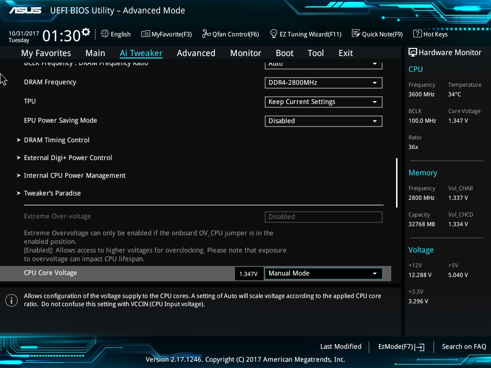The image size is (491, 368).
Task: Open Quick Note notepad icon
Action: (356, 34)
